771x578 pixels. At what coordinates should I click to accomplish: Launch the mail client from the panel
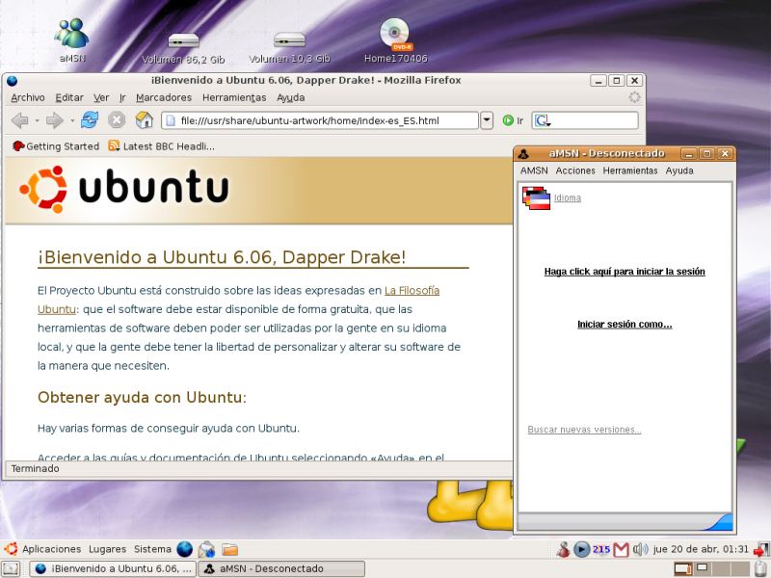(x=206, y=549)
